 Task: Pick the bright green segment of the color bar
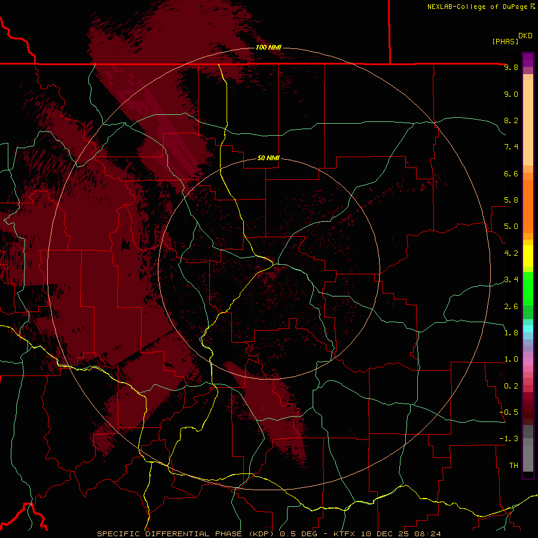point(528,288)
